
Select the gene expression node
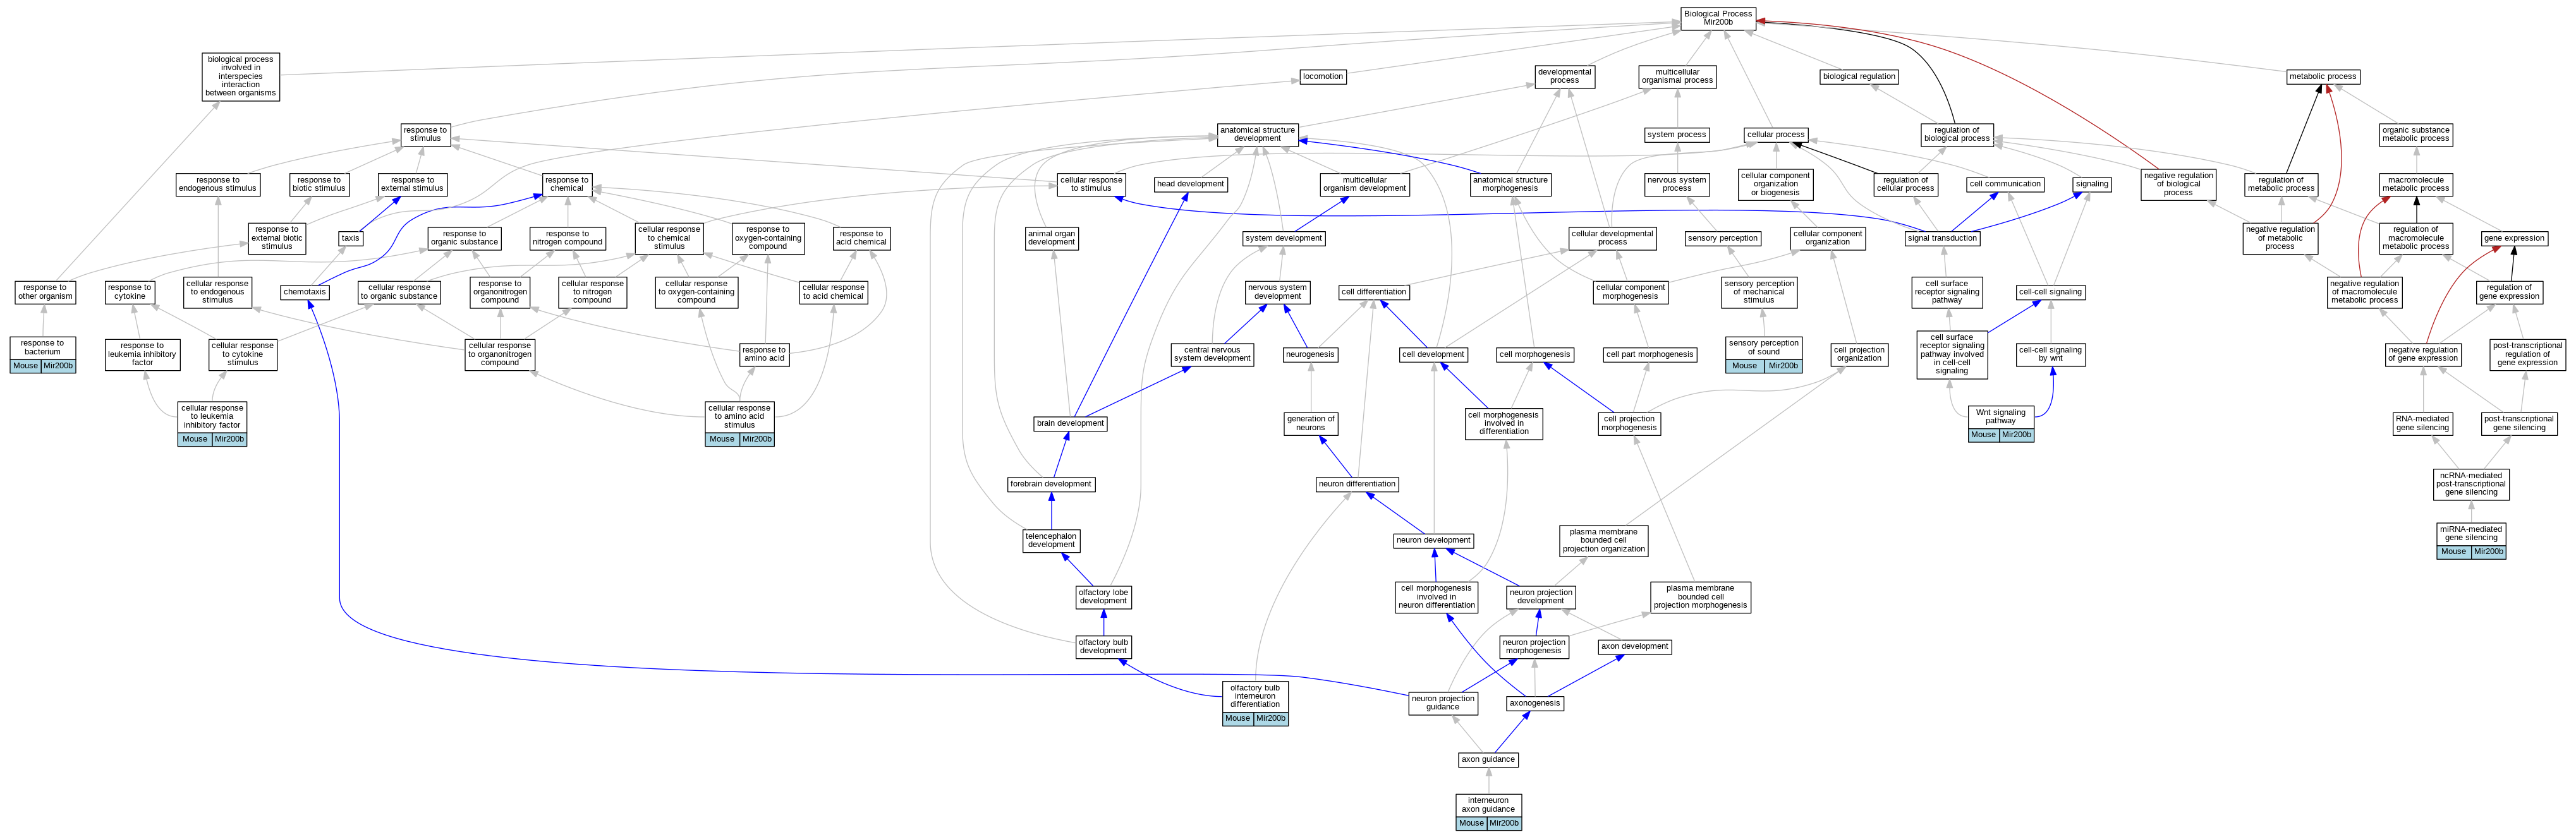pos(2514,238)
